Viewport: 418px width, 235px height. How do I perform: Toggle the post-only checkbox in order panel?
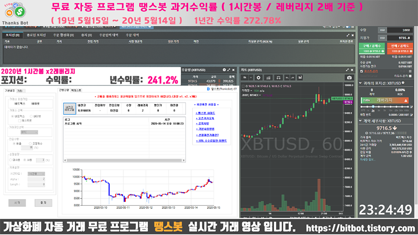click(362, 71)
